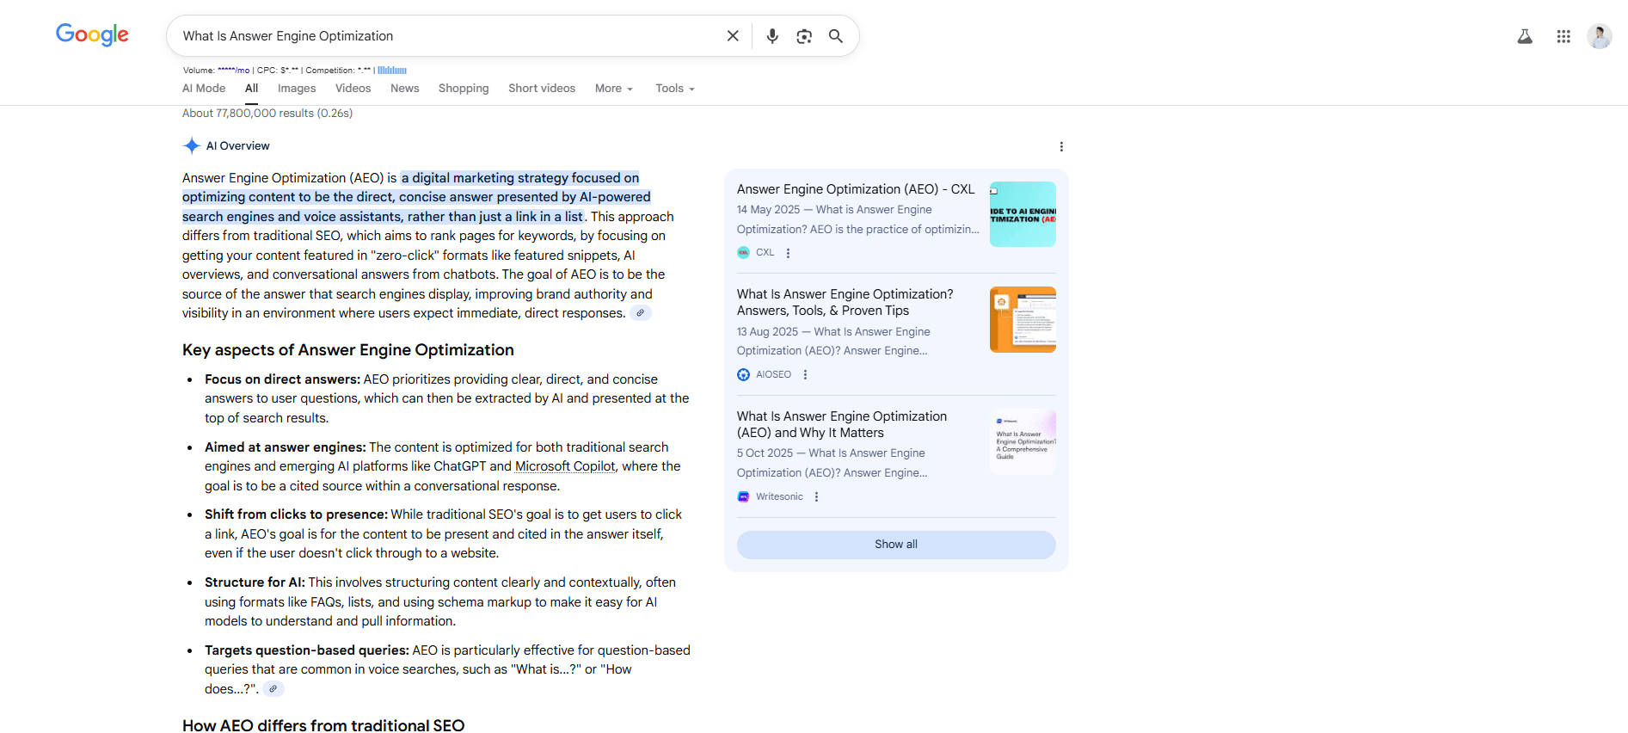Click "Shift from clicks to presence:" bullet label
This screenshot has height=733, width=1628.
point(296,514)
